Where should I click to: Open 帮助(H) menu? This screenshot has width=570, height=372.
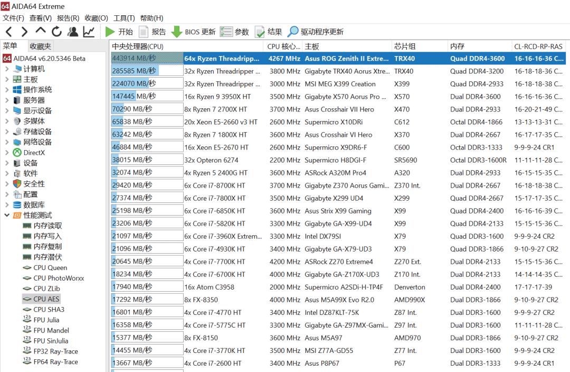[x=151, y=18]
